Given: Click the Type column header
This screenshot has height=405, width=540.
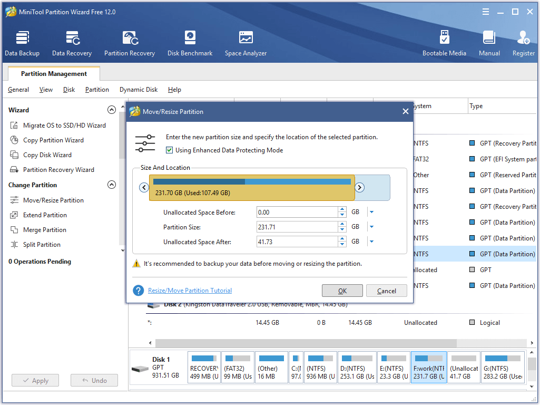Looking at the screenshot, I should coord(502,106).
